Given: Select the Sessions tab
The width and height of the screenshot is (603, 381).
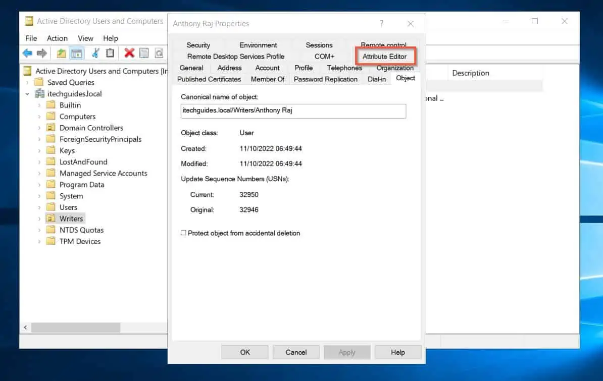Looking at the screenshot, I should coord(319,45).
